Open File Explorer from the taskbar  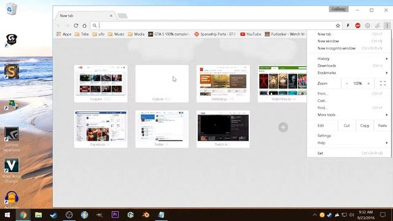click(38, 215)
